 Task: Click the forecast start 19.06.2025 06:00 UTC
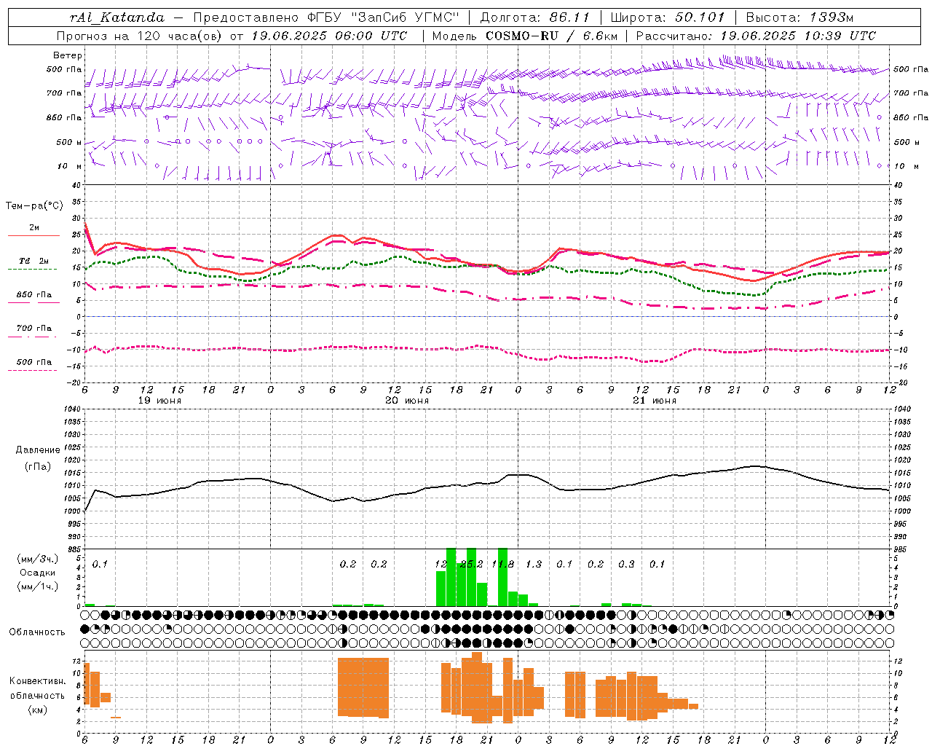point(329,36)
